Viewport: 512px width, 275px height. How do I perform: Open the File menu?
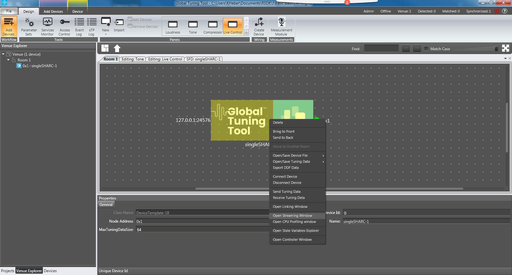[x=9, y=11]
